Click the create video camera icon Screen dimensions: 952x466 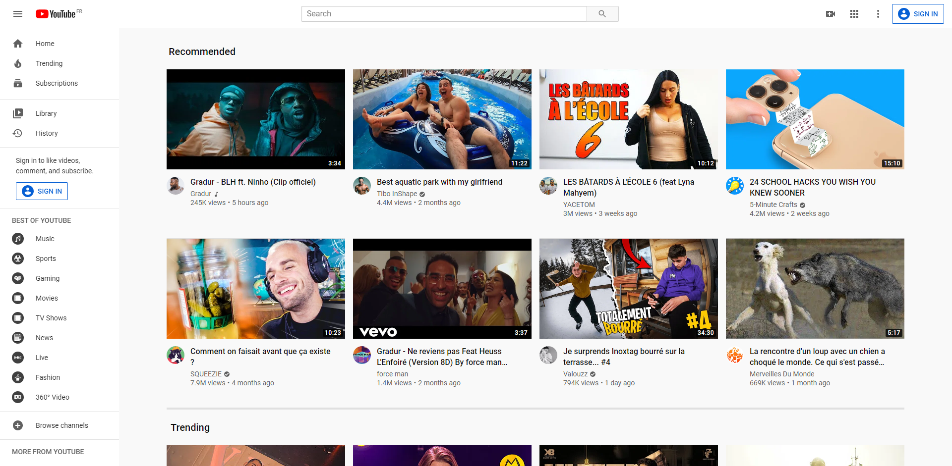pyautogui.click(x=831, y=14)
